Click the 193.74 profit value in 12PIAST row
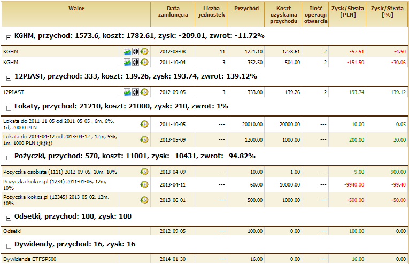 pyautogui.click(x=357, y=92)
